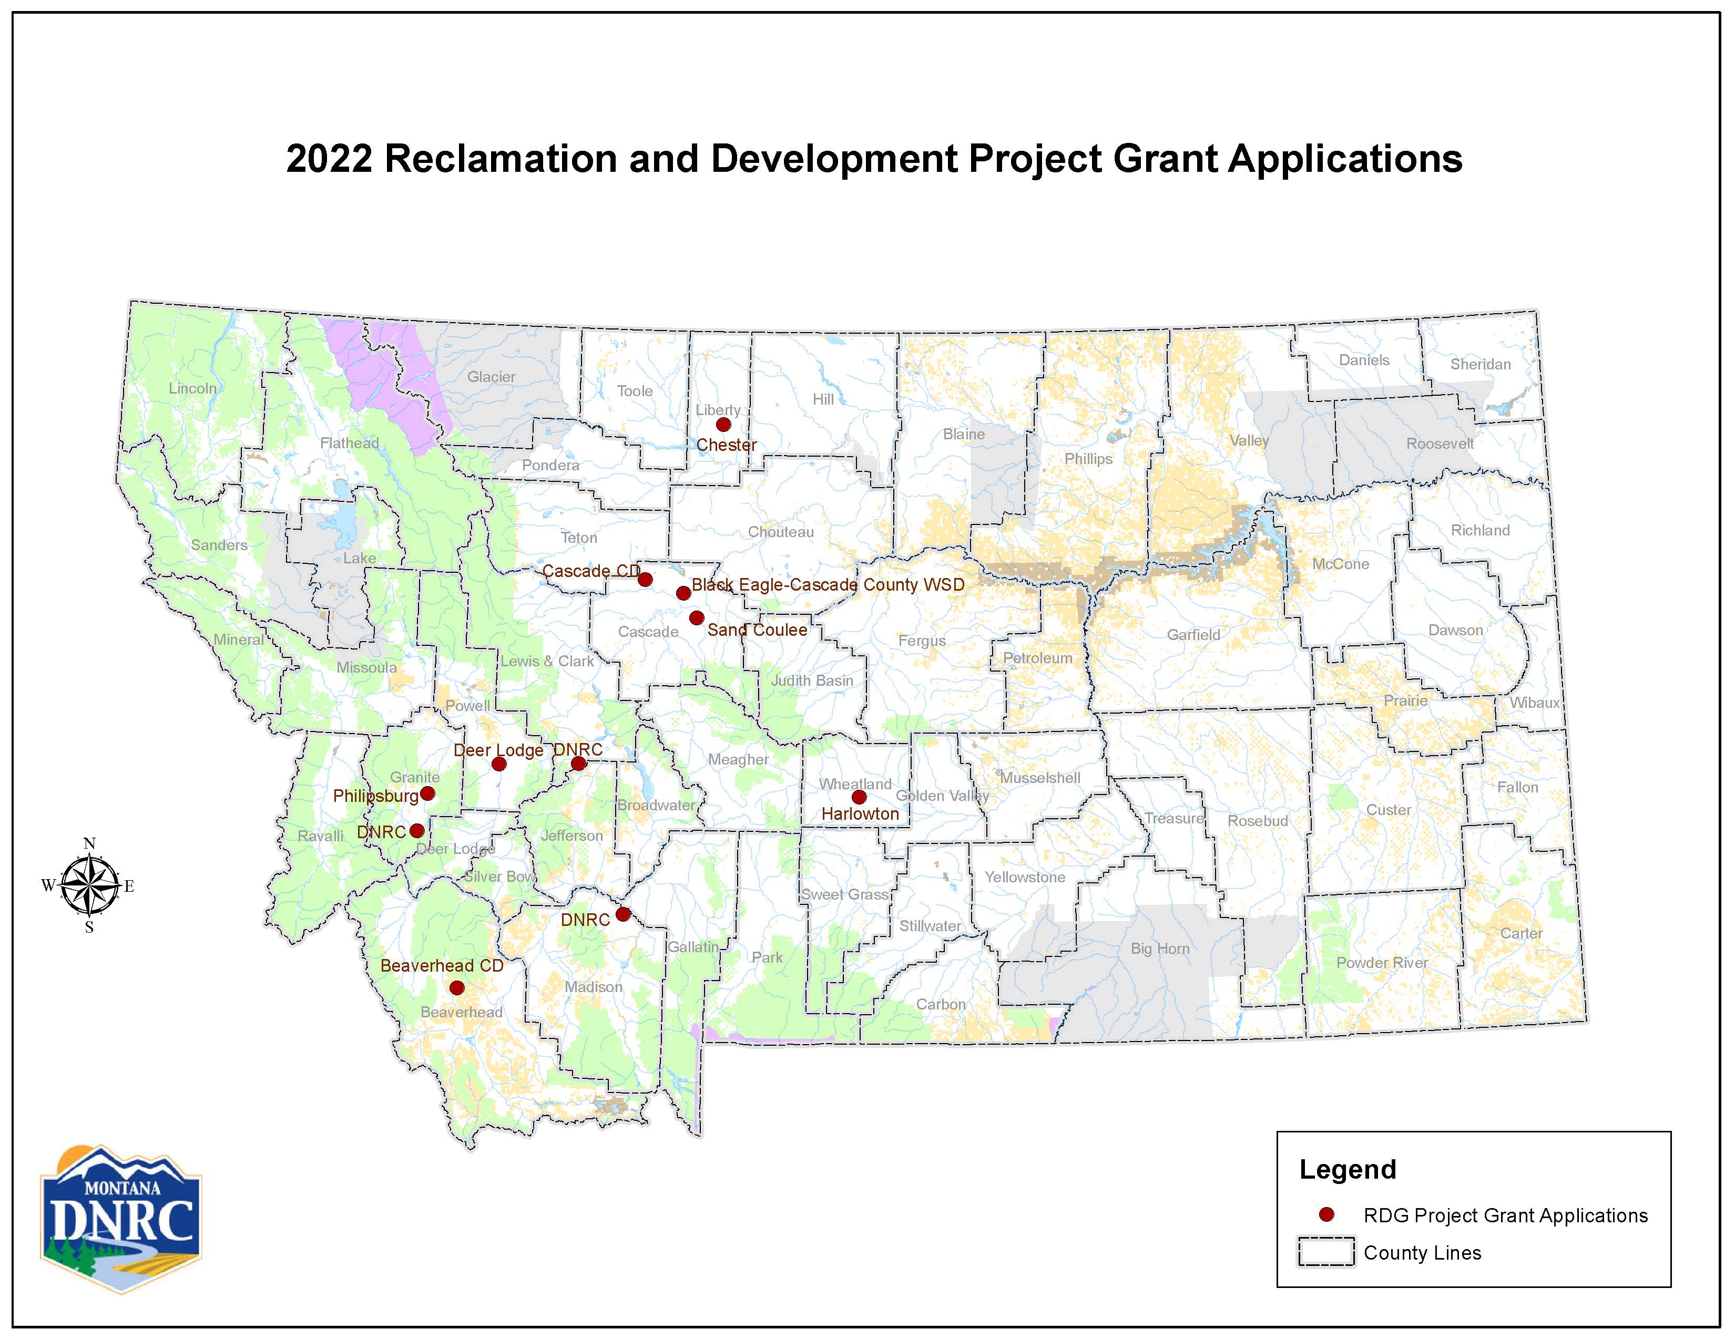Click the Big Horn county label

point(1160,949)
